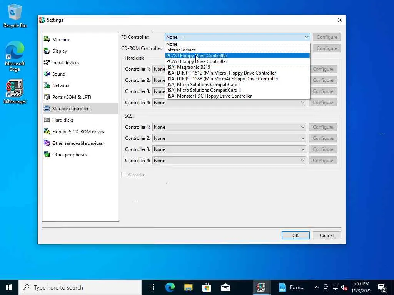The height and width of the screenshot is (295, 394).
Task: Click the taskbar clock showing 5:57 PM
Action: tap(361, 287)
